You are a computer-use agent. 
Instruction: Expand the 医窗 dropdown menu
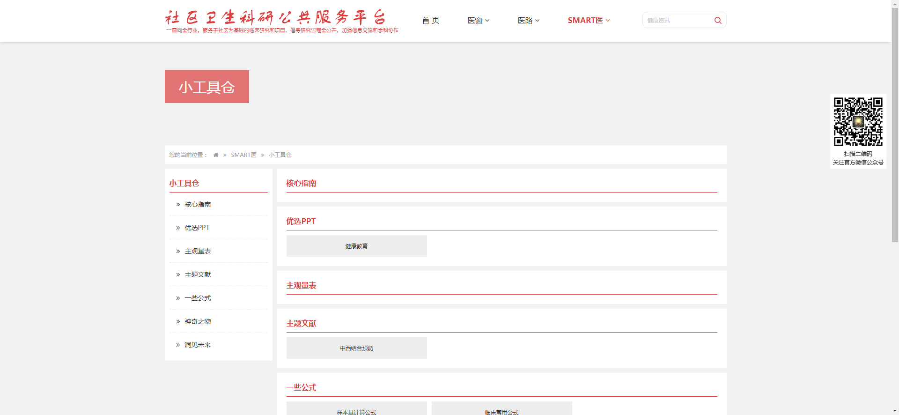[x=478, y=21]
